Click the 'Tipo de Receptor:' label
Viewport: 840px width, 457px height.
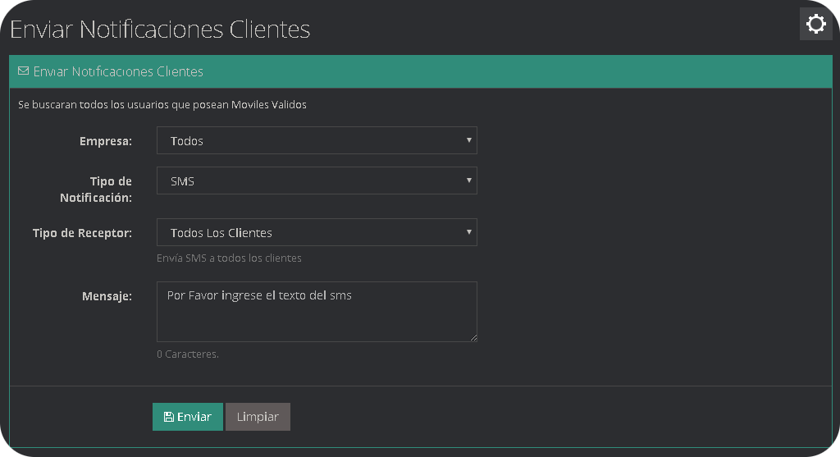82,233
